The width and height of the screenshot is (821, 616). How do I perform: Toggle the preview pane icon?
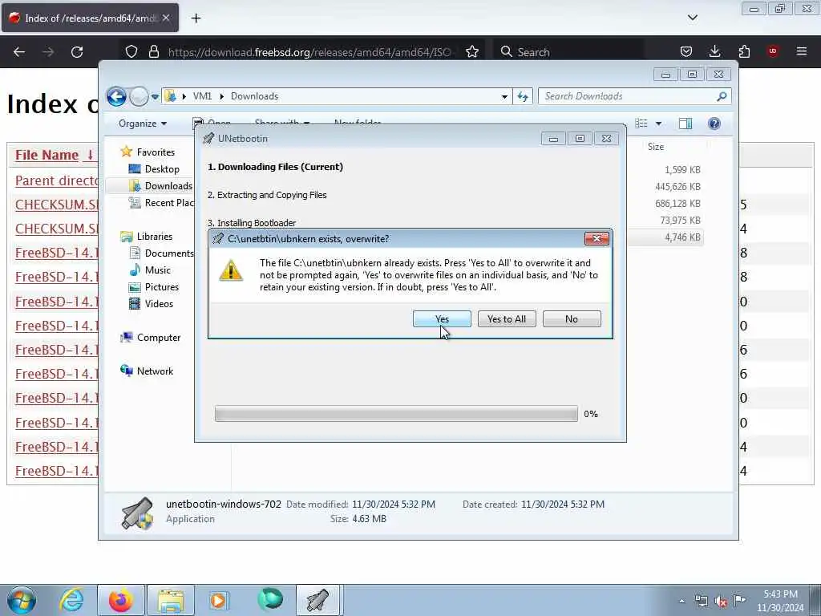[x=686, y=124]
